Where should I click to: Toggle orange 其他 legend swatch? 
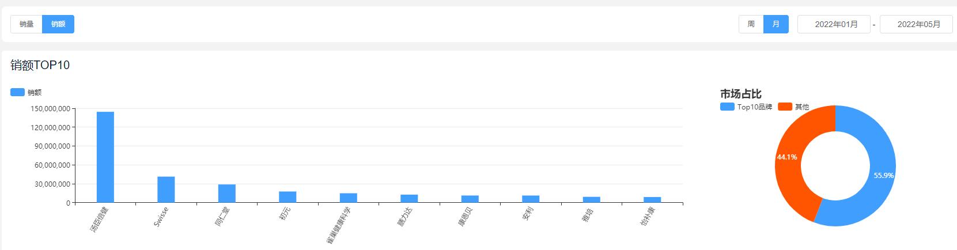tap(785, 107)
